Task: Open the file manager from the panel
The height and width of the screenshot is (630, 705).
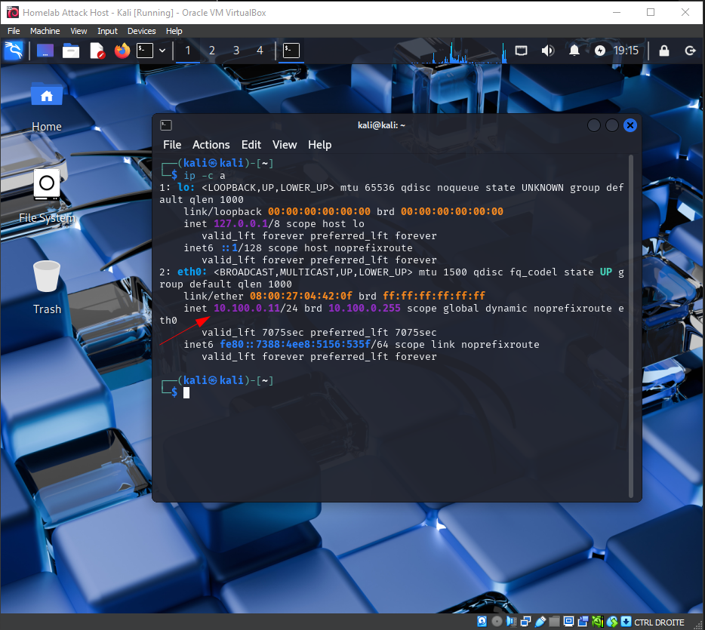Action: [71, 51]
